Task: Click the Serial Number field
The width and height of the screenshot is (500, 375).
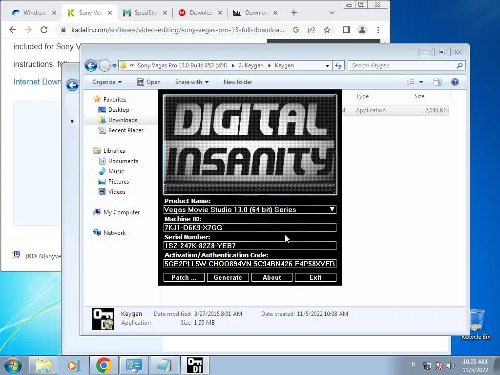Action: (x=250, y=246)
